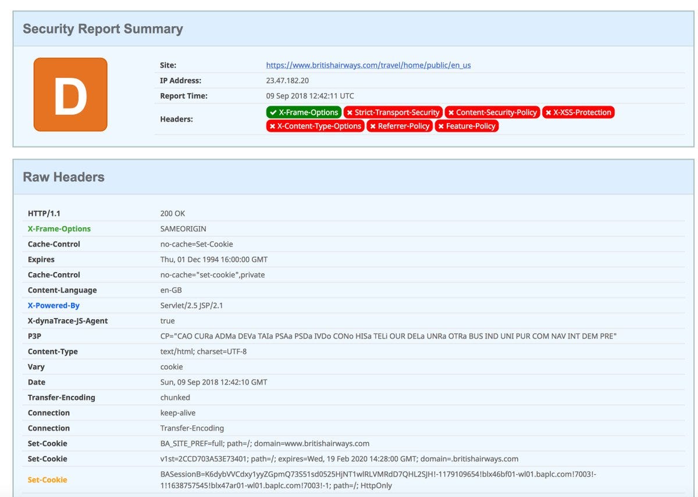Select the '200 OK' status value
The image size is (698, 497).
point(173,214)
